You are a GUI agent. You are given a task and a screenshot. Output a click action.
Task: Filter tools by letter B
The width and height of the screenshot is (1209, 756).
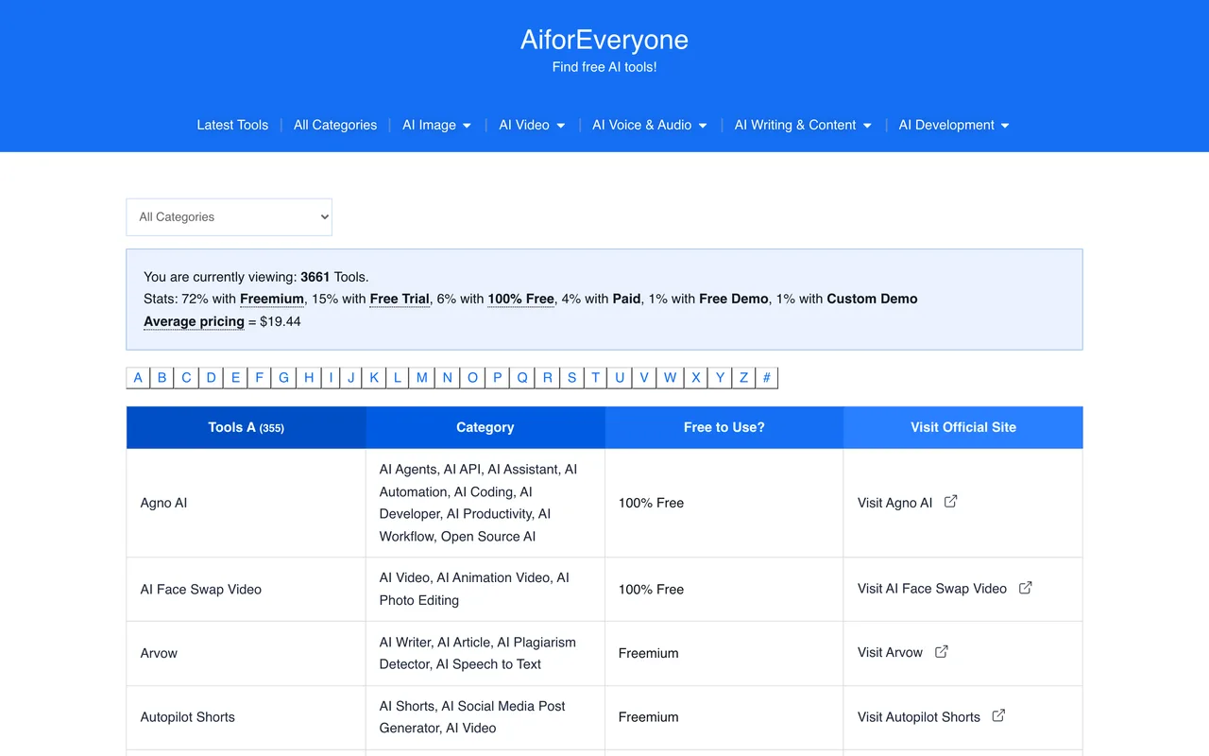[x=162, y=378]
